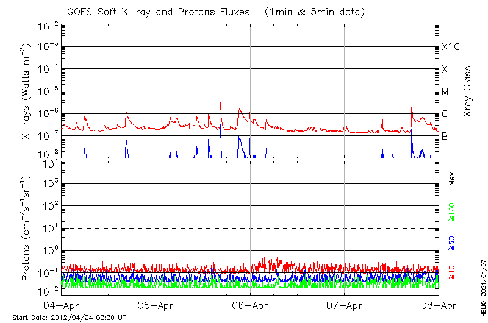
Task: Click the vertical "Xray Class" axis title
Action: pos(468,91)
